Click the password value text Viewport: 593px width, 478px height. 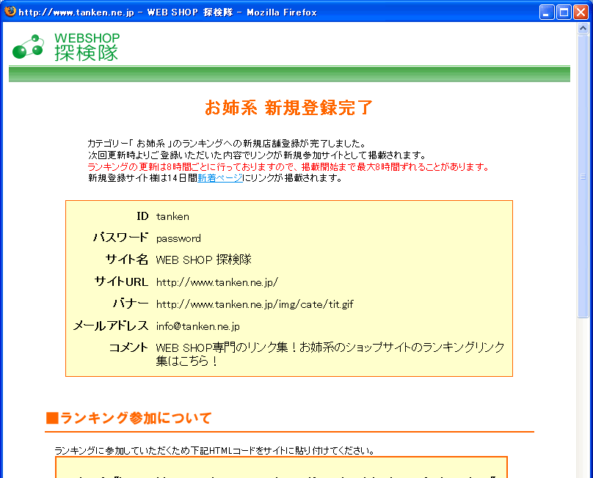coord(178,238)
